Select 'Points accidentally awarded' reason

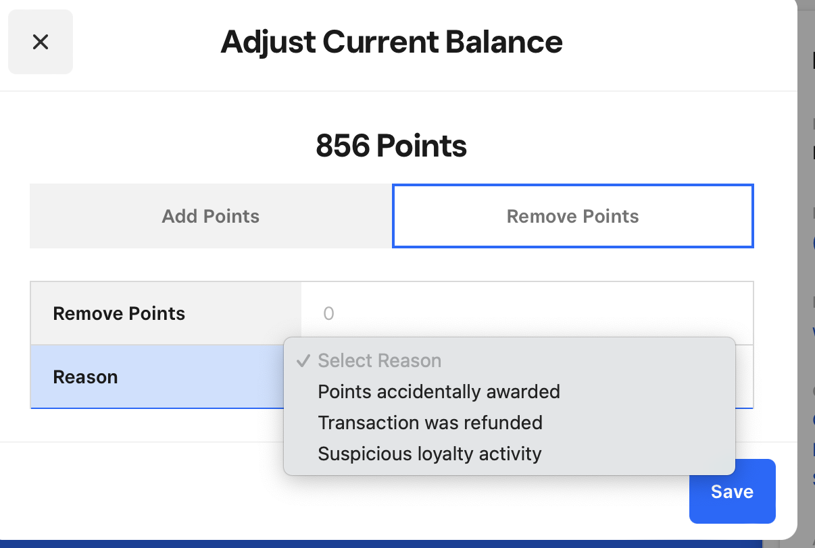[439, 391]
